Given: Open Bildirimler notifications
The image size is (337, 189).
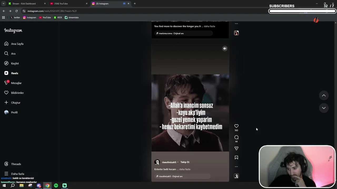Looking at the screenshot, I should [14, 93].
